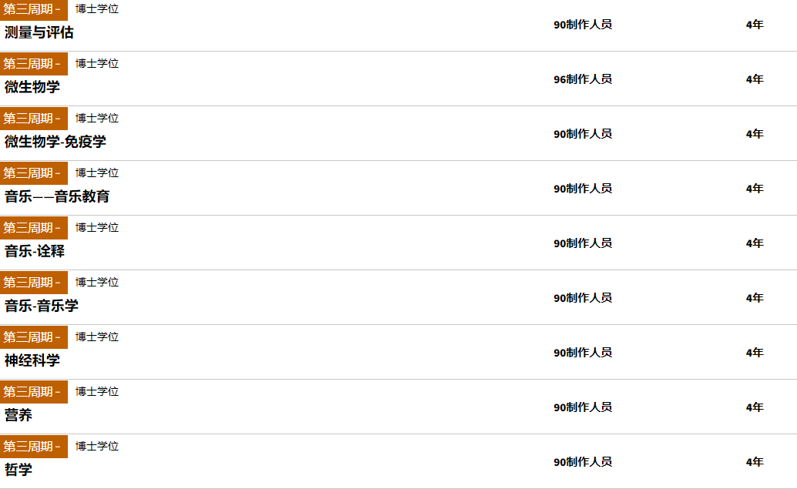
Task: Click the 第三周期 badge above 测量与评估
Action: [34, 9]
